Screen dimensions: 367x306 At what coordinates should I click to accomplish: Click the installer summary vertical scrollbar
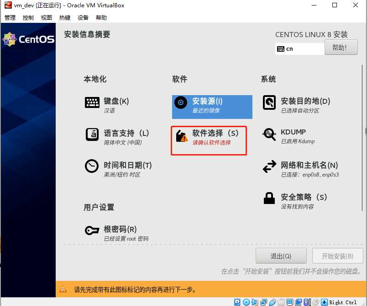pos(362,138)
